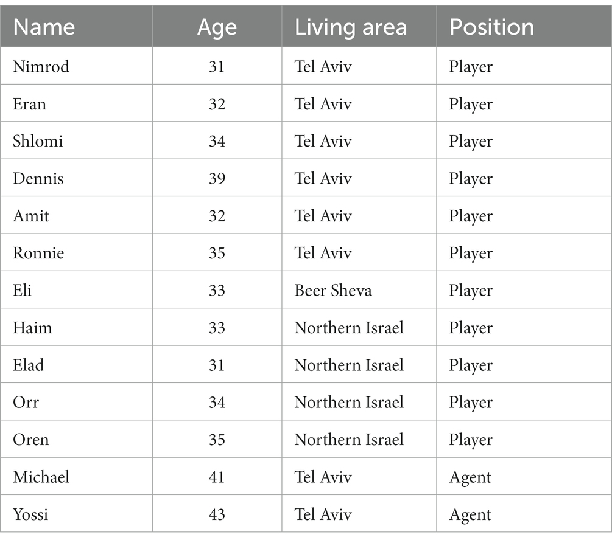Select the Position column header
This screenshot has height=543, width=612.
[x=491, y=27]
